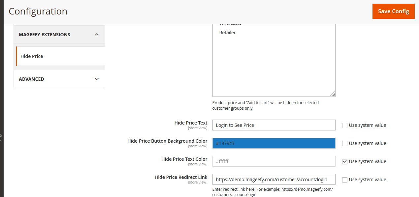
Task: Expand the ADVANCED section header
Action: point(31,79)
